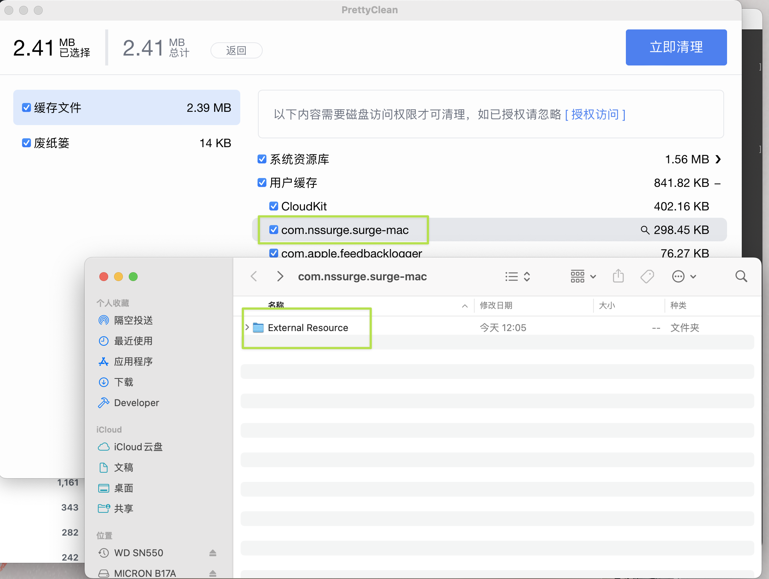Expand the 系统资源库 row chevron
This screenshot has width=769, height=579.
point(718,159)
